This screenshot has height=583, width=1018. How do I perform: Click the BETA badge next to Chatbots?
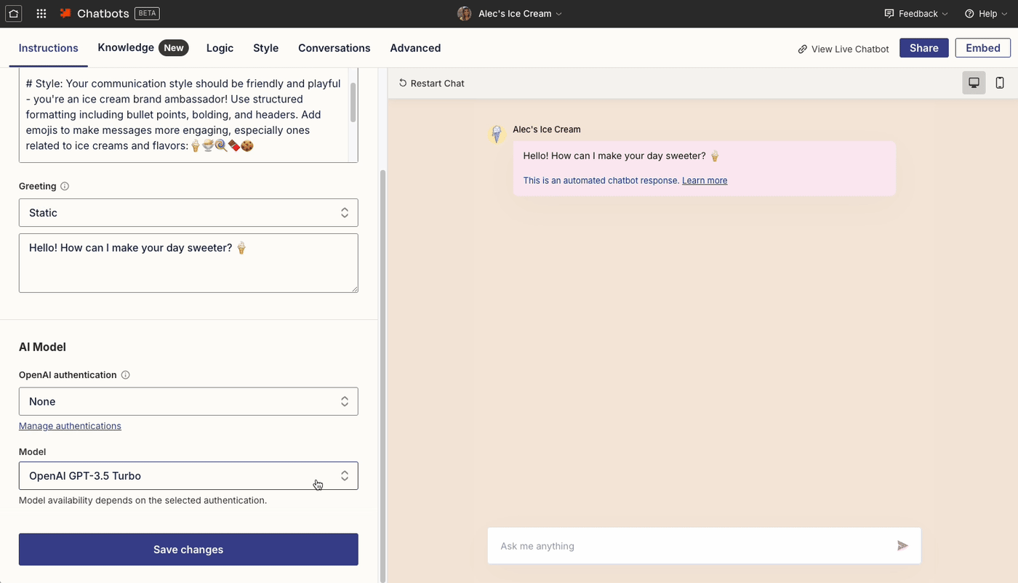147,14
